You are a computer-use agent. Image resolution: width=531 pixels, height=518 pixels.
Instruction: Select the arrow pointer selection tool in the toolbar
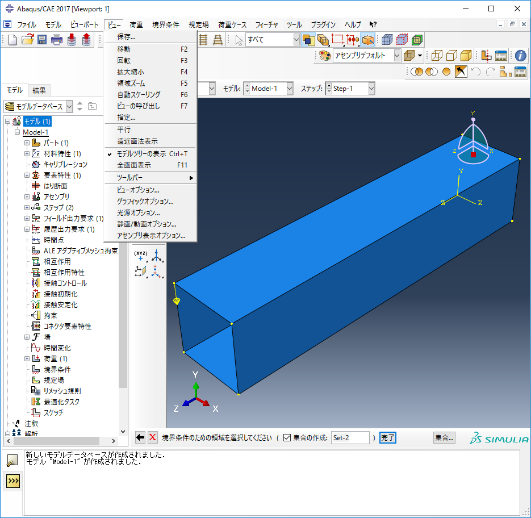pos(239,40)
